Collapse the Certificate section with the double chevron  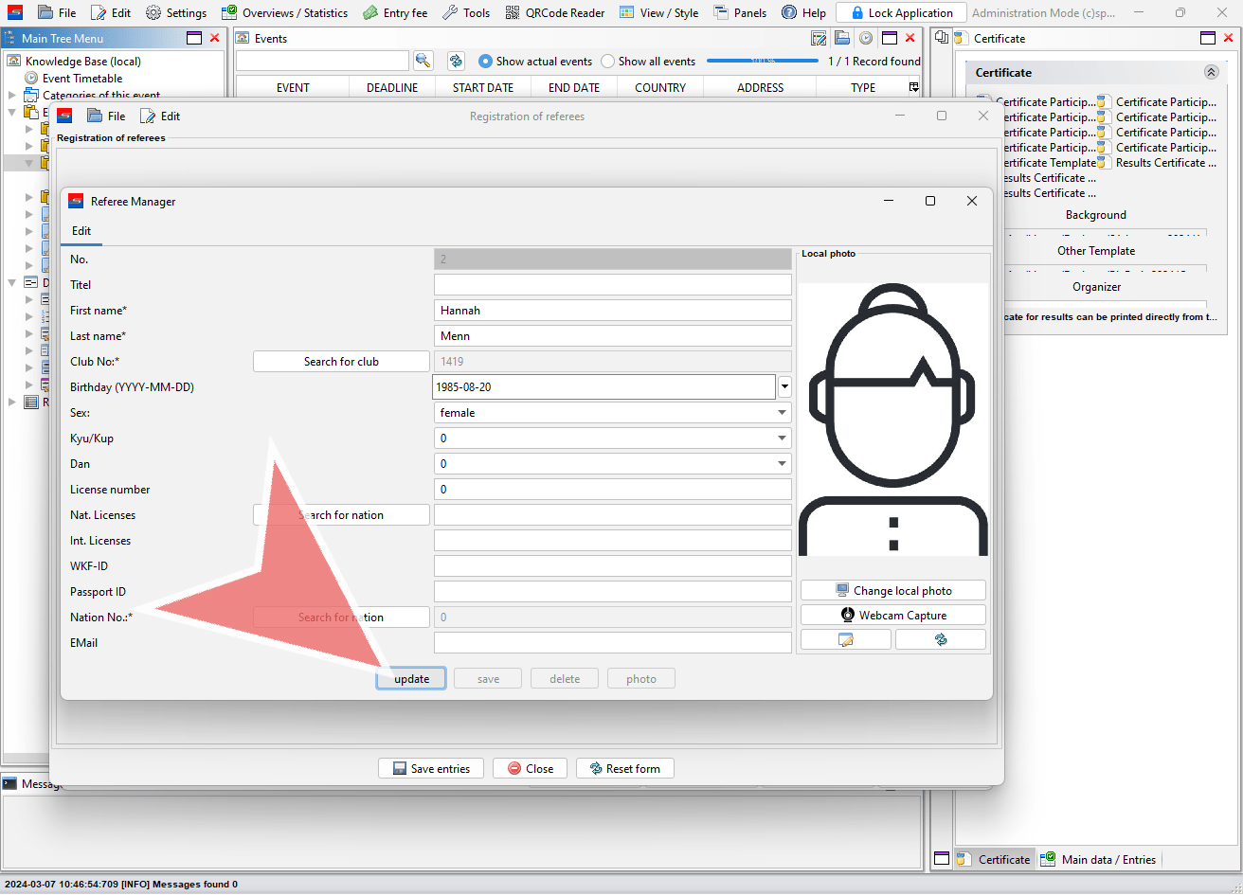1211,72
